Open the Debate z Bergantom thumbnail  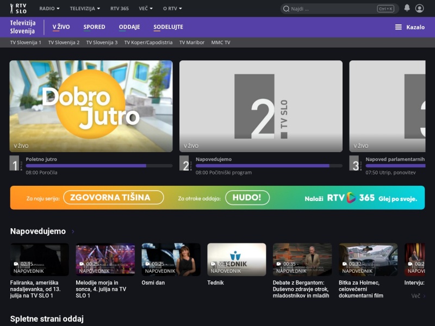[302, 260]
